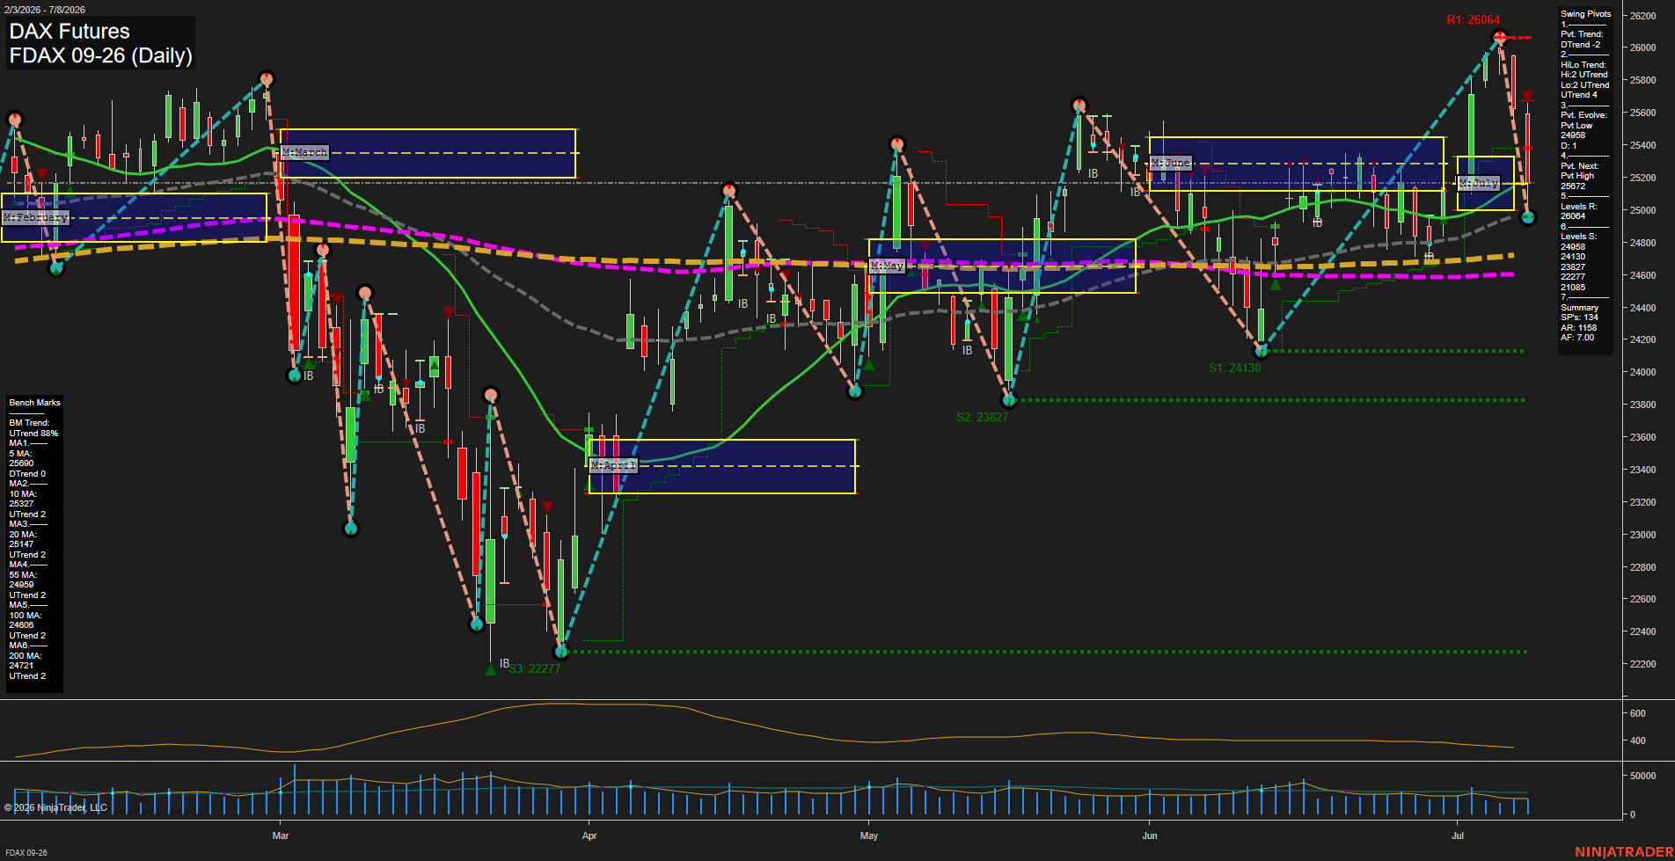Click the Swing Pivots panel heading
Image resolution: width=1675 pixels, height=861 pixels.
pyautogui.click(x=1586, y=14)
